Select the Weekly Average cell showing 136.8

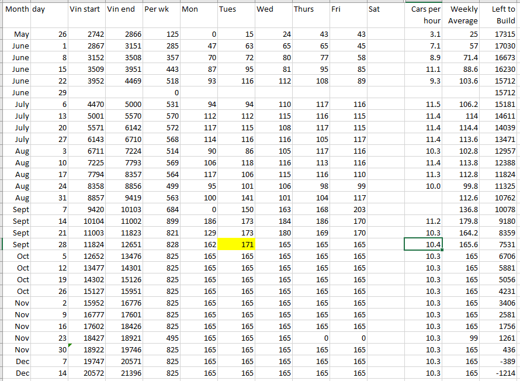462,209
